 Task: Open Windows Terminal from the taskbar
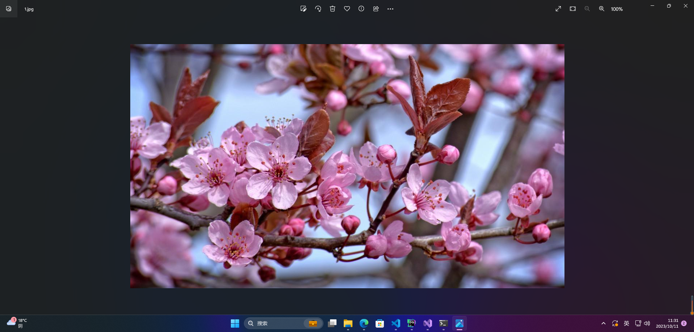[444, 323]
